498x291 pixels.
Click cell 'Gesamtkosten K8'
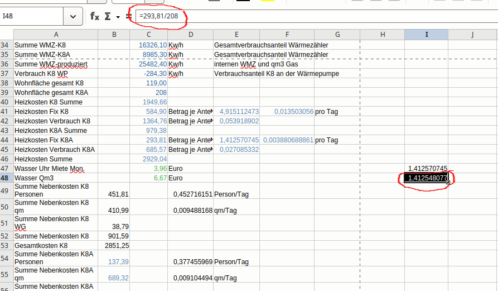pos(56,246)
